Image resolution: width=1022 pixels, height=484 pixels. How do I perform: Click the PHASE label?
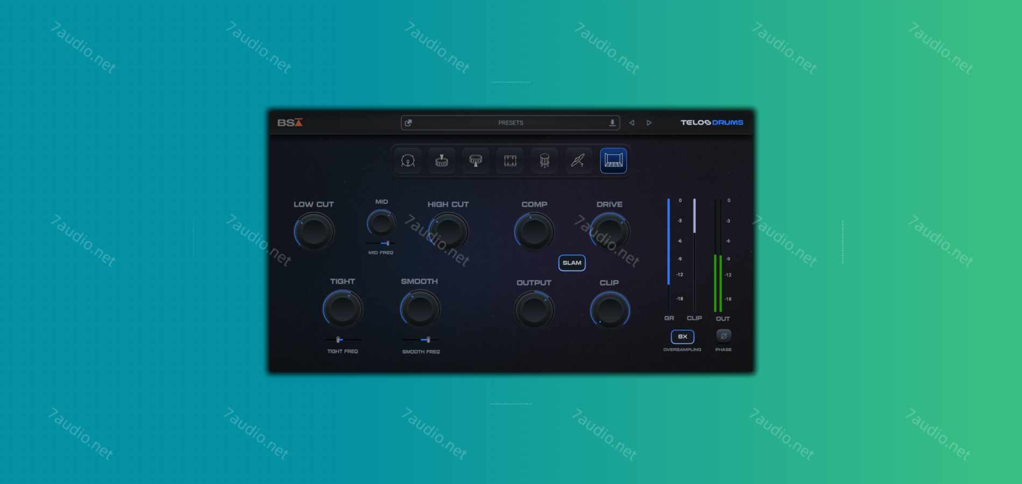pos(723,350)
